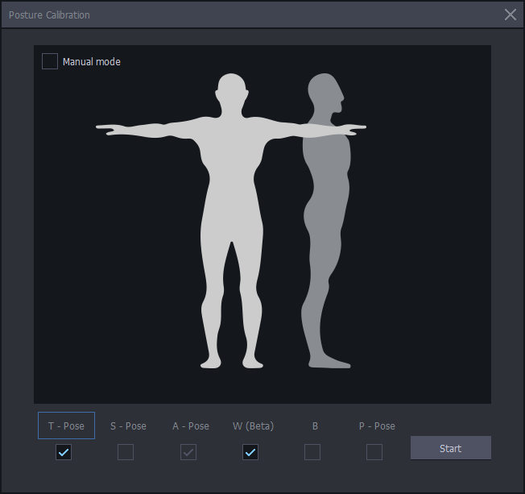
Task: Choose the W (Beta) pose tab
Action: (253, 426)
